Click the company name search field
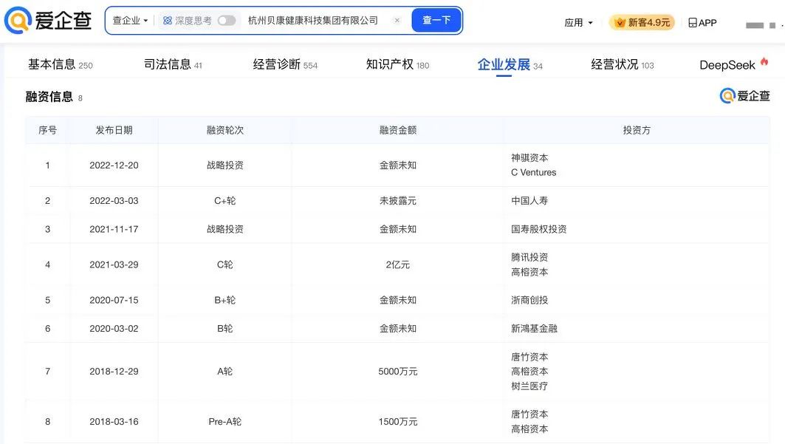The width and height of the screenshot is (785, 444). point(313,21)
